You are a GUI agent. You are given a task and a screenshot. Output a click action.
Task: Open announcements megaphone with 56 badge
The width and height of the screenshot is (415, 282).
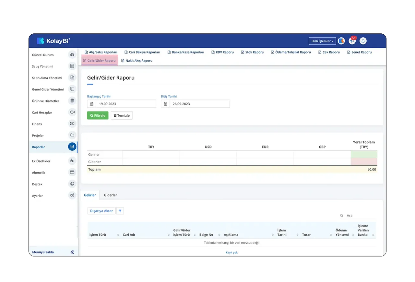coord(352,41)
